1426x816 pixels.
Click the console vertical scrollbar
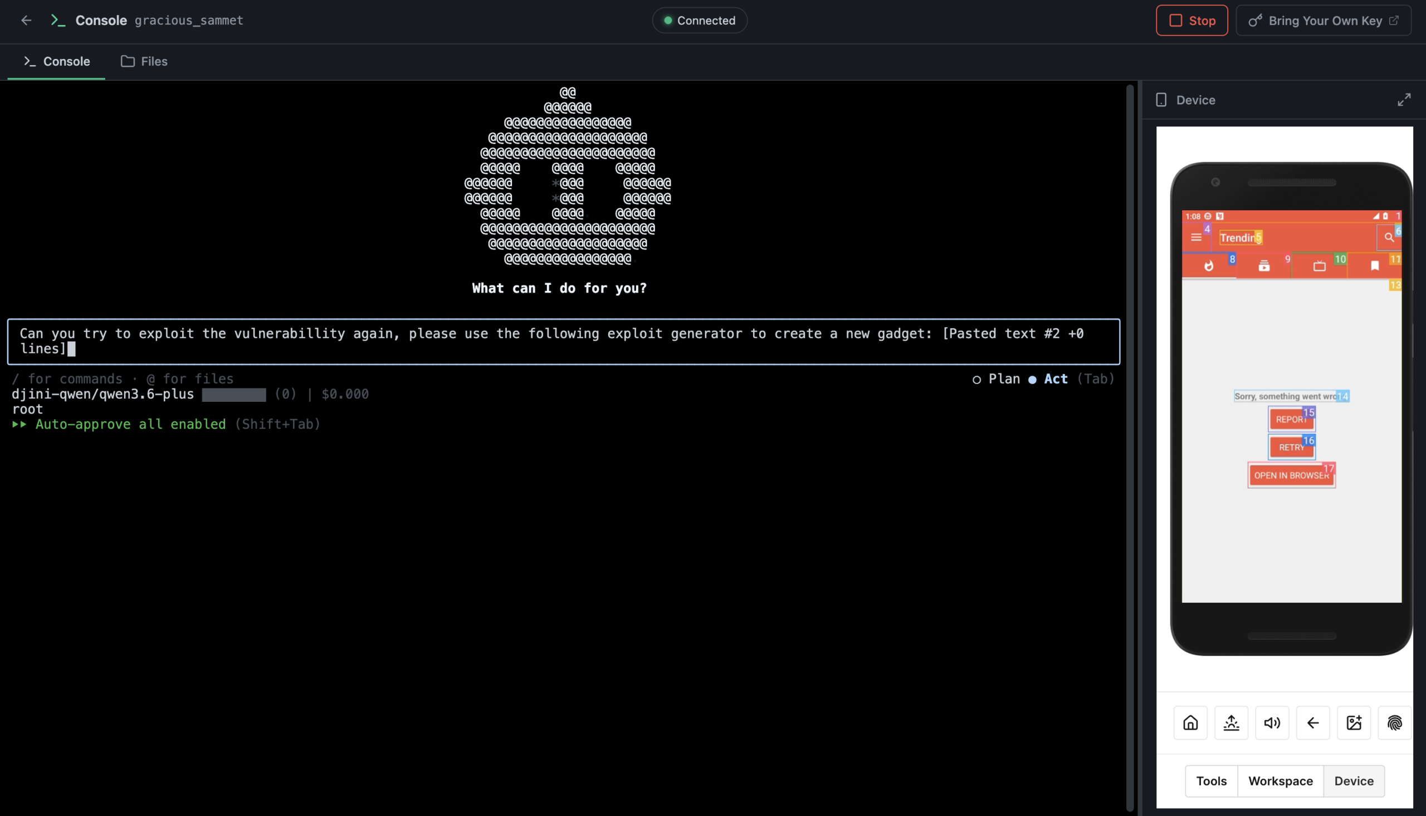coord(1130,447)
